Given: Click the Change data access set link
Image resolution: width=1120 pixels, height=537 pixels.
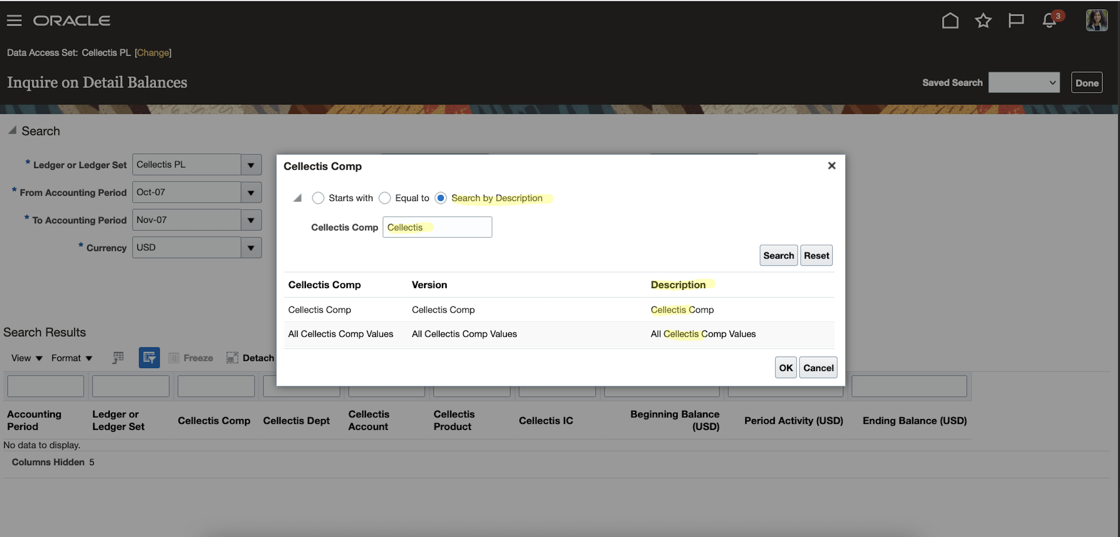Looking at the screenshot, I should click(x=153, y=53).
